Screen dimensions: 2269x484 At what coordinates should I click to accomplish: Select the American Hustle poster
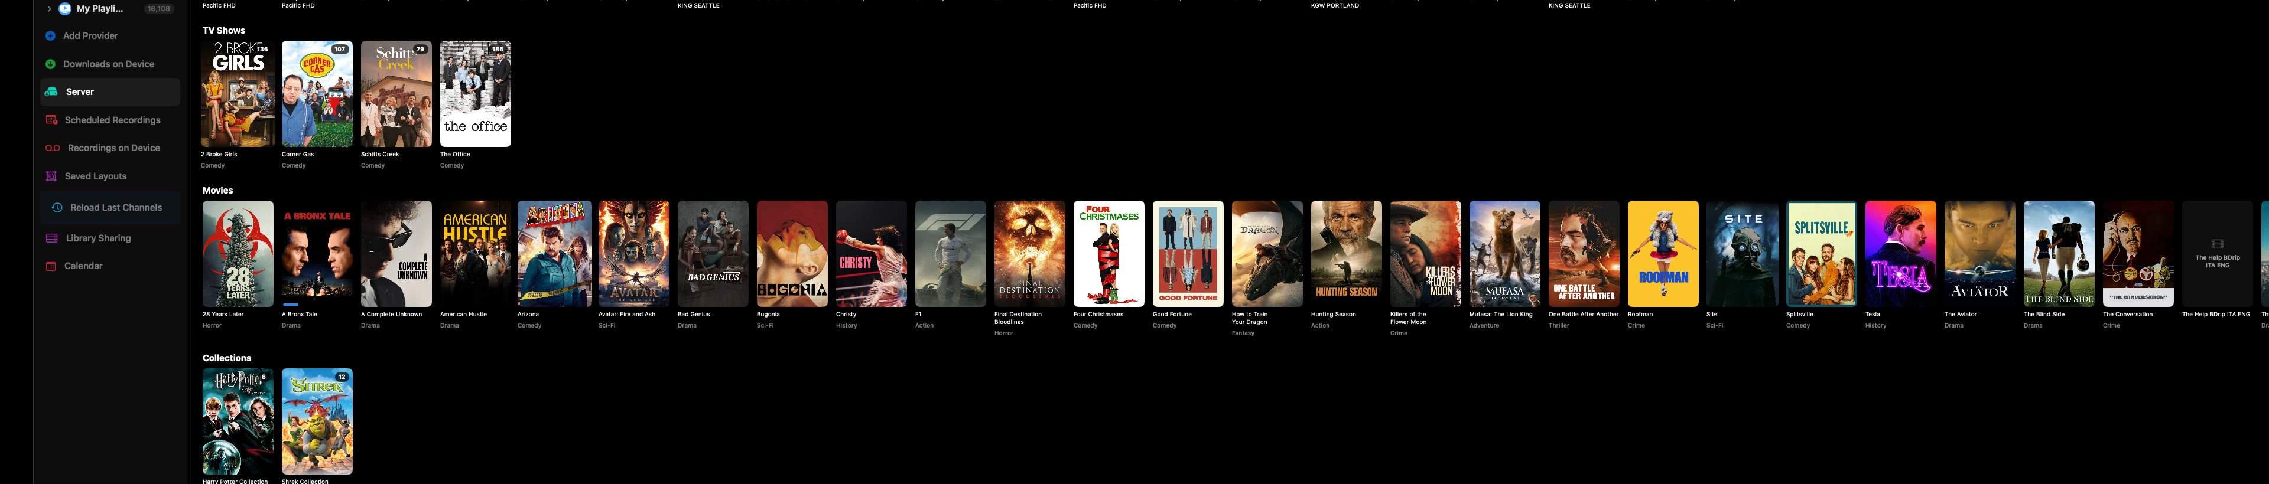[476, 253]
